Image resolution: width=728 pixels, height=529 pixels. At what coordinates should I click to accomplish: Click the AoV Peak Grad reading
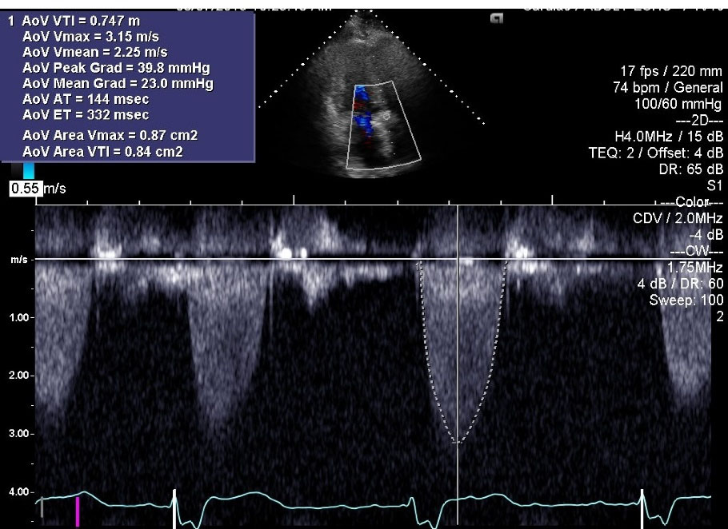116,68
